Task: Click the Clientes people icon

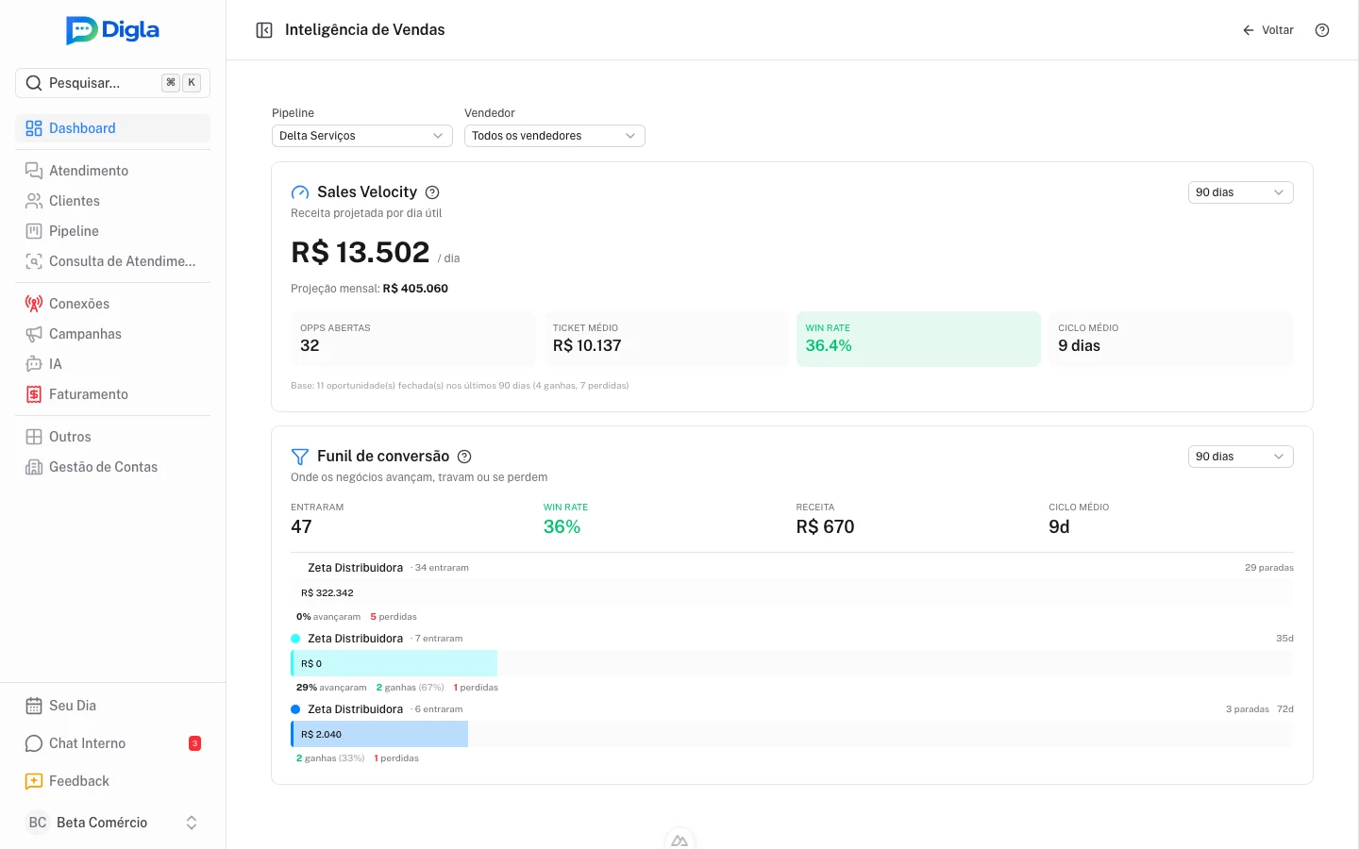Action: click(x=34, y=201)
